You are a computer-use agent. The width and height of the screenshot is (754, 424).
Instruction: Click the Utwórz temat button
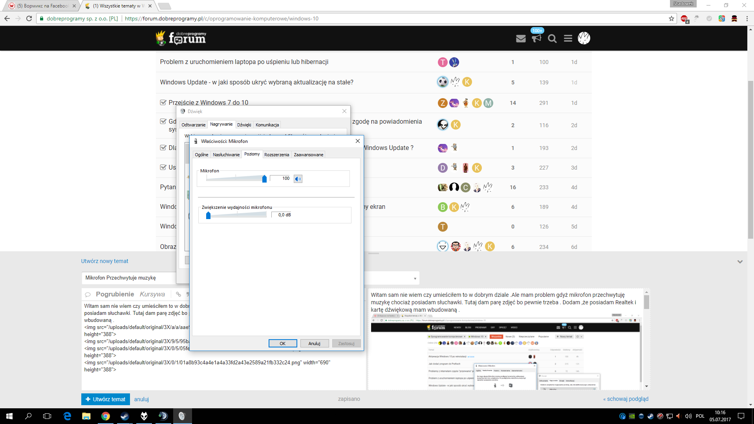tap(105, 399)
